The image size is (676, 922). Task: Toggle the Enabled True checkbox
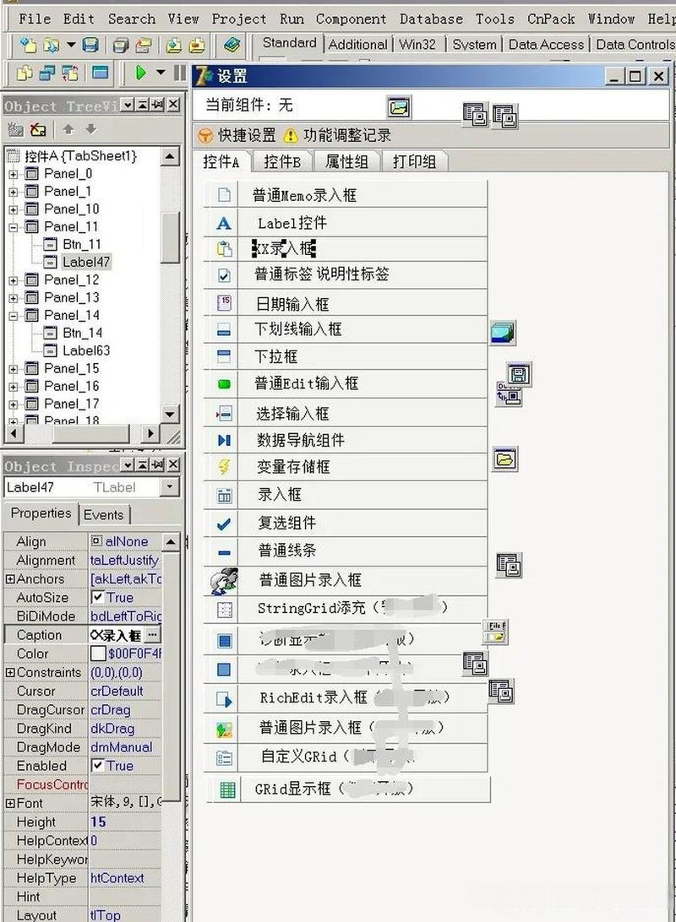[x=98, y=766]
